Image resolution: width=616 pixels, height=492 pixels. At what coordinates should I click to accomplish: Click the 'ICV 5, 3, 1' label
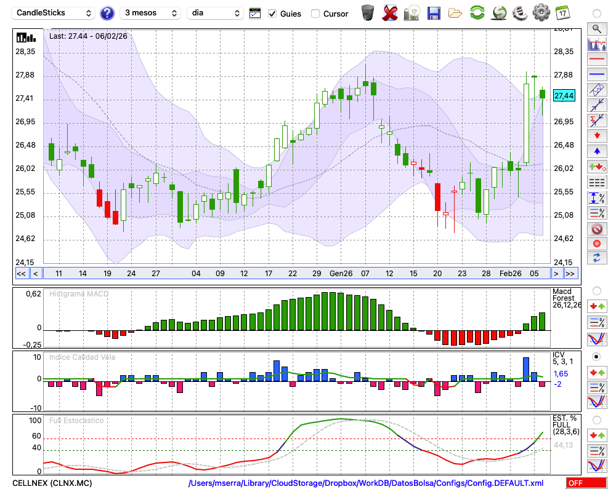point(562,358)
